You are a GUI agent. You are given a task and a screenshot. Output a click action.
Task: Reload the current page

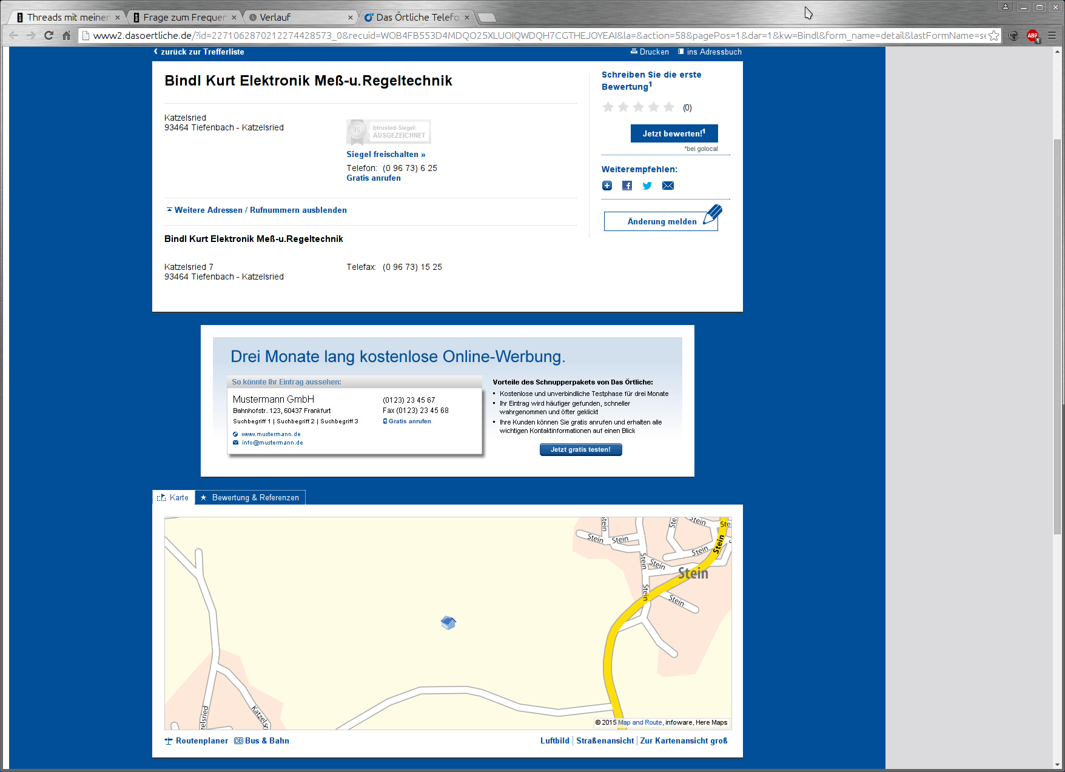point(49,36)
